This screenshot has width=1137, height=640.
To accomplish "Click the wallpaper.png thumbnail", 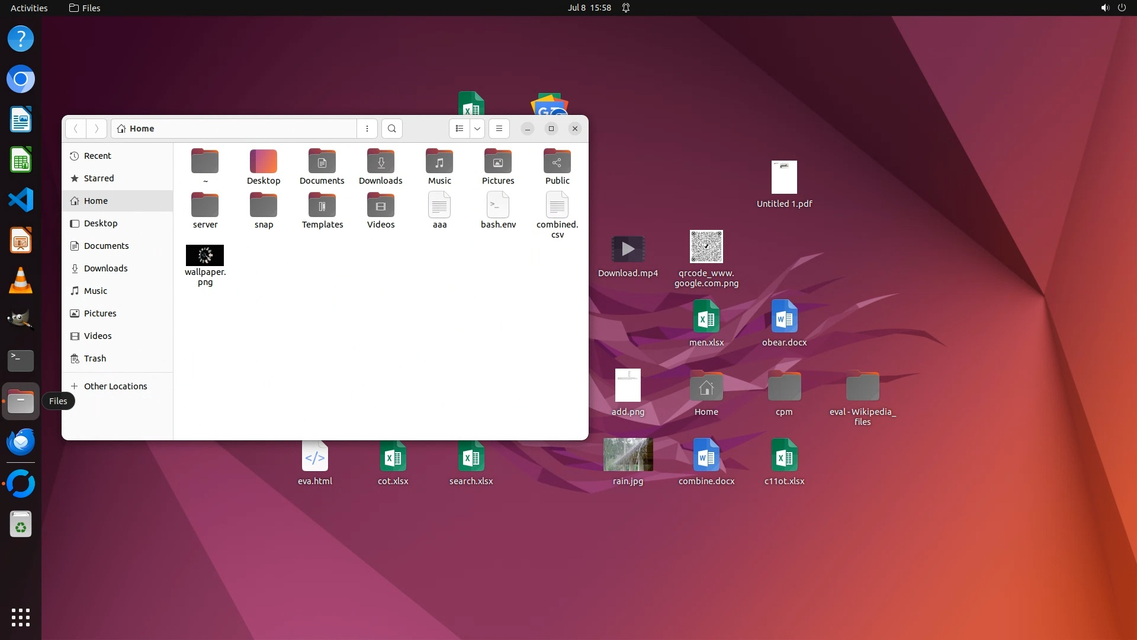I will tap(205, 255).
